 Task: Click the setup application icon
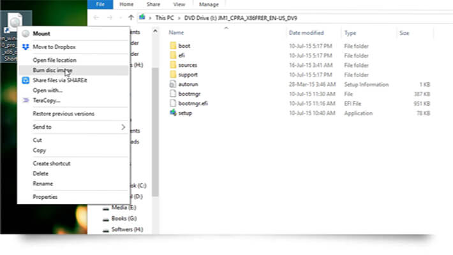173,113
